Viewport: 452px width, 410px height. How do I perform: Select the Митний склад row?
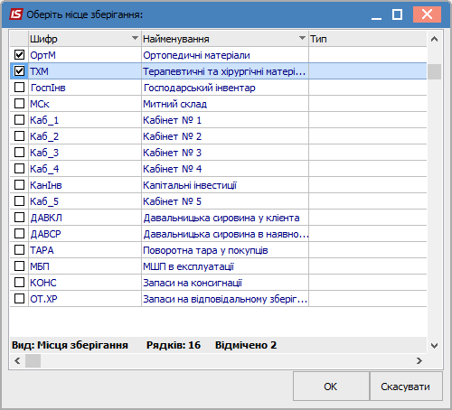(x=218, y=104)
